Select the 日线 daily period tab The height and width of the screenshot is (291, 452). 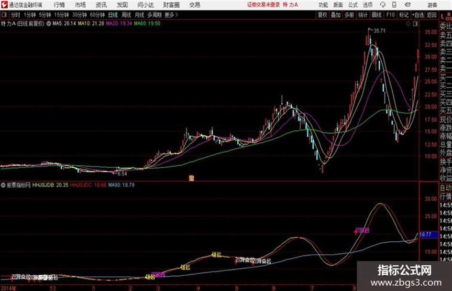pyautogui.click(x=113, y=15)
